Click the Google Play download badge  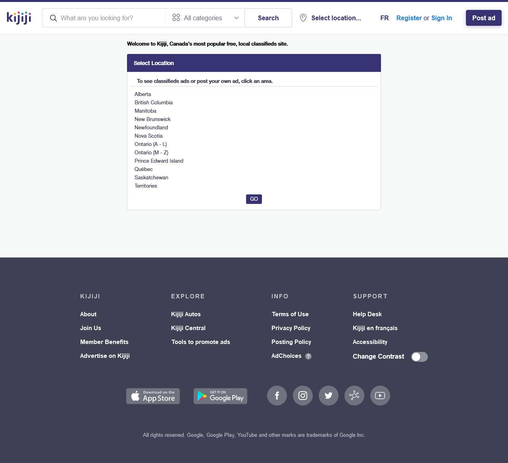point(220,396)
